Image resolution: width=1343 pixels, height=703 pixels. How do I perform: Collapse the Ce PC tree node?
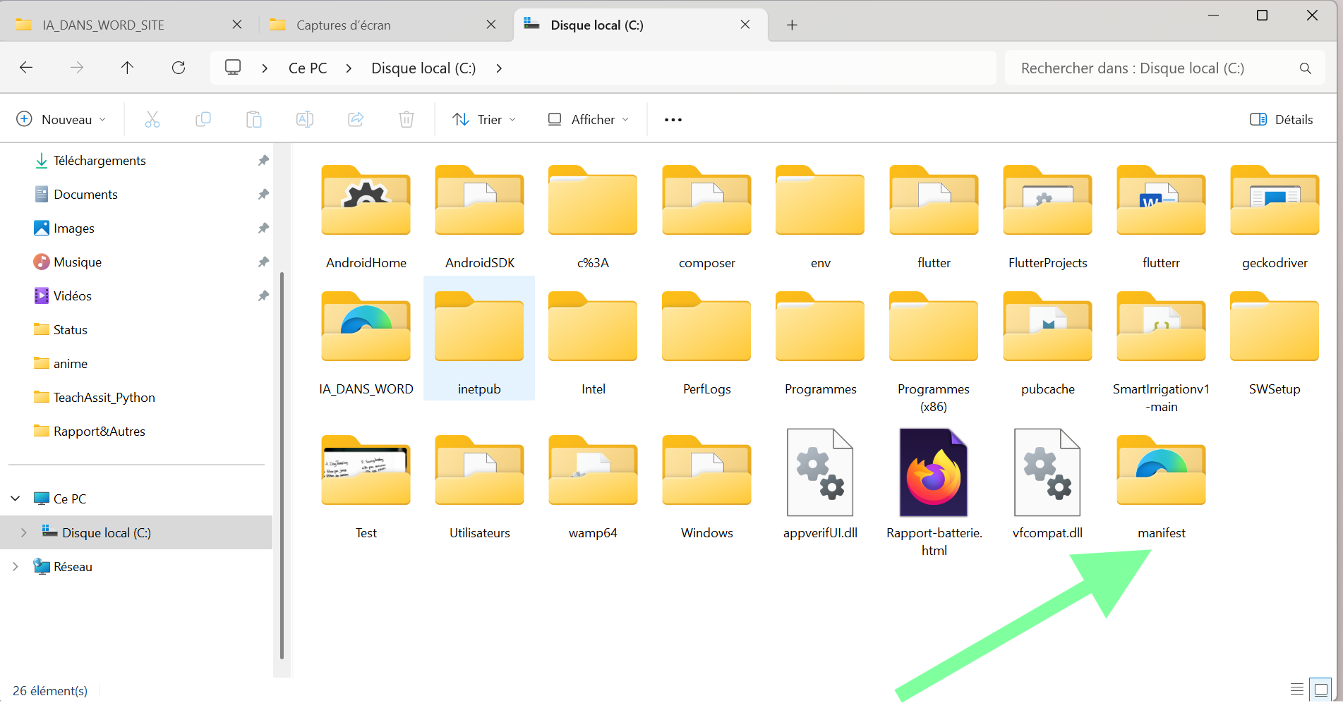[x=16, y=499]
